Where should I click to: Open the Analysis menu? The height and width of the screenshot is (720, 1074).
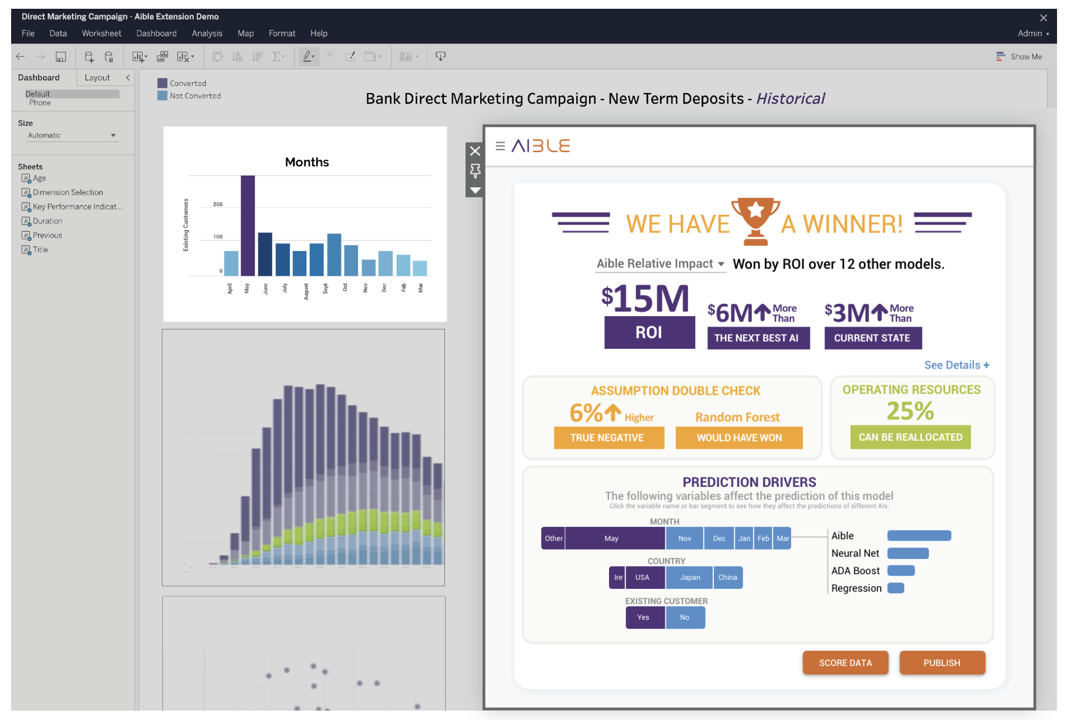coord(207,33)
